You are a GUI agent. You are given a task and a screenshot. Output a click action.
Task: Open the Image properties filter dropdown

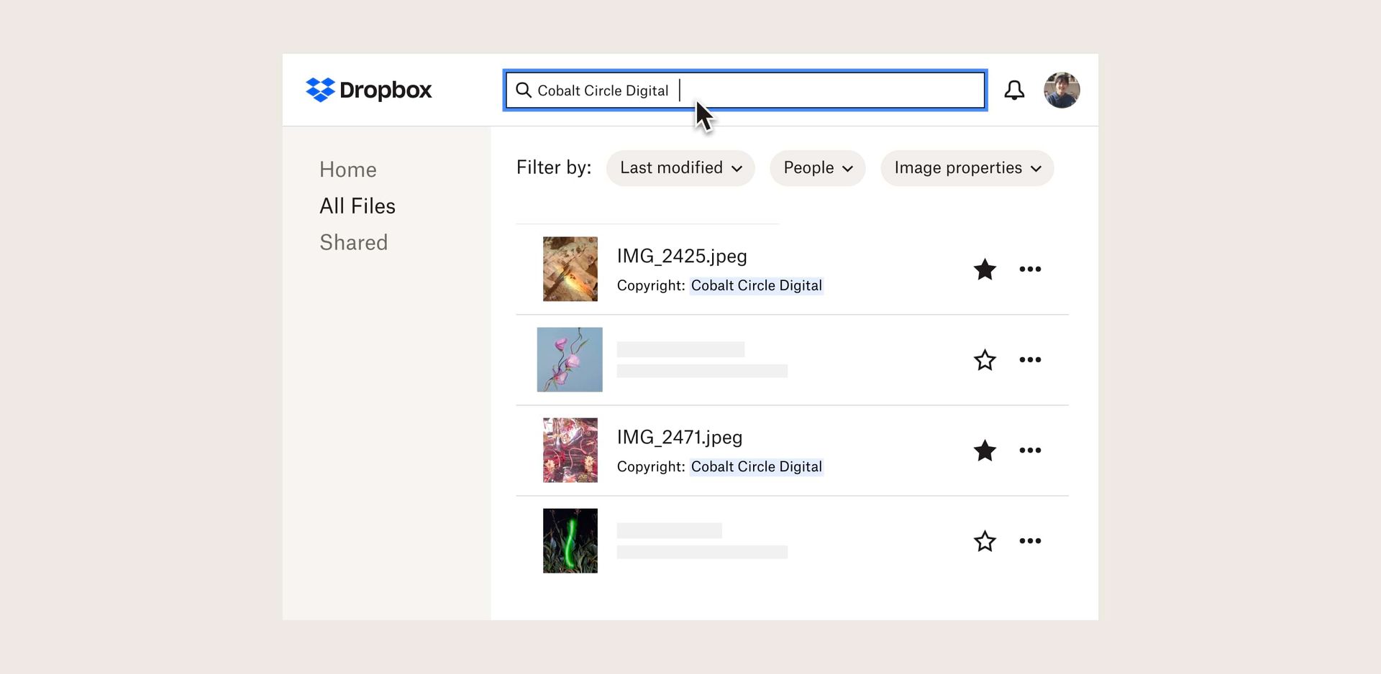click(x=966, y=167)
